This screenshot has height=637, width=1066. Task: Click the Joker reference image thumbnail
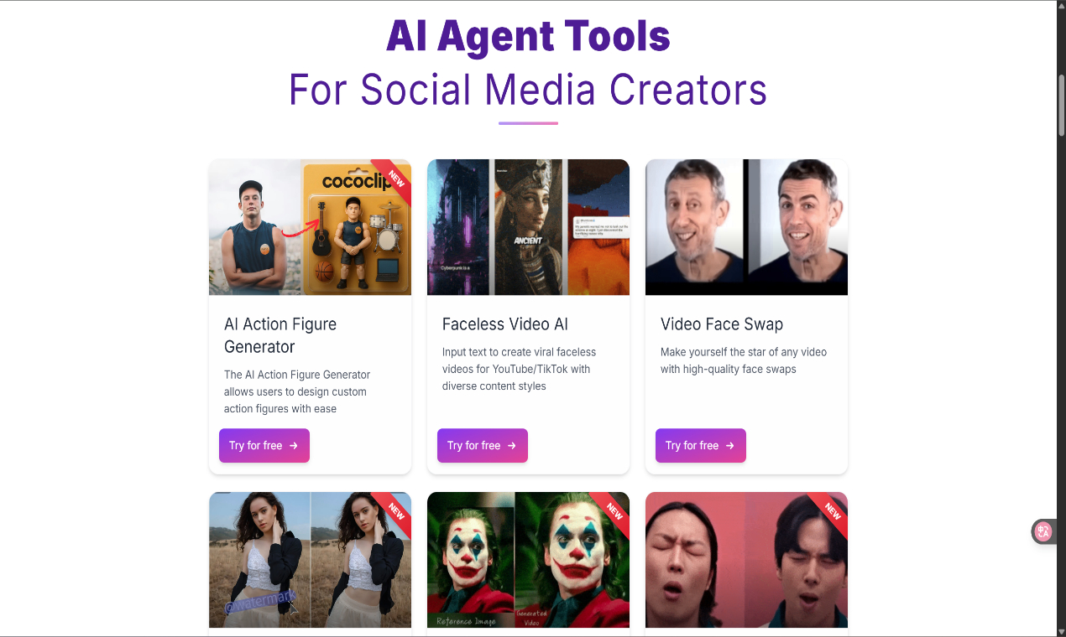coord(528,560)
